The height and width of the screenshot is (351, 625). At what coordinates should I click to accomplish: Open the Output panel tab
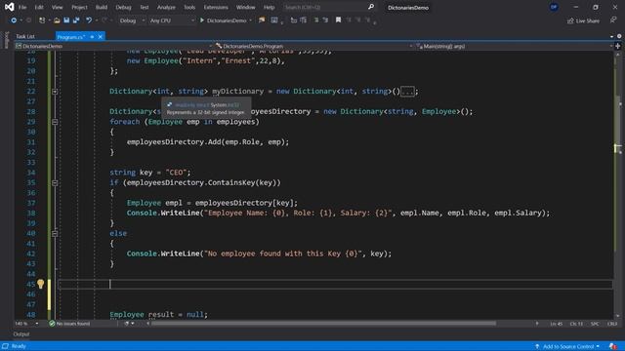tap(21, 334)
